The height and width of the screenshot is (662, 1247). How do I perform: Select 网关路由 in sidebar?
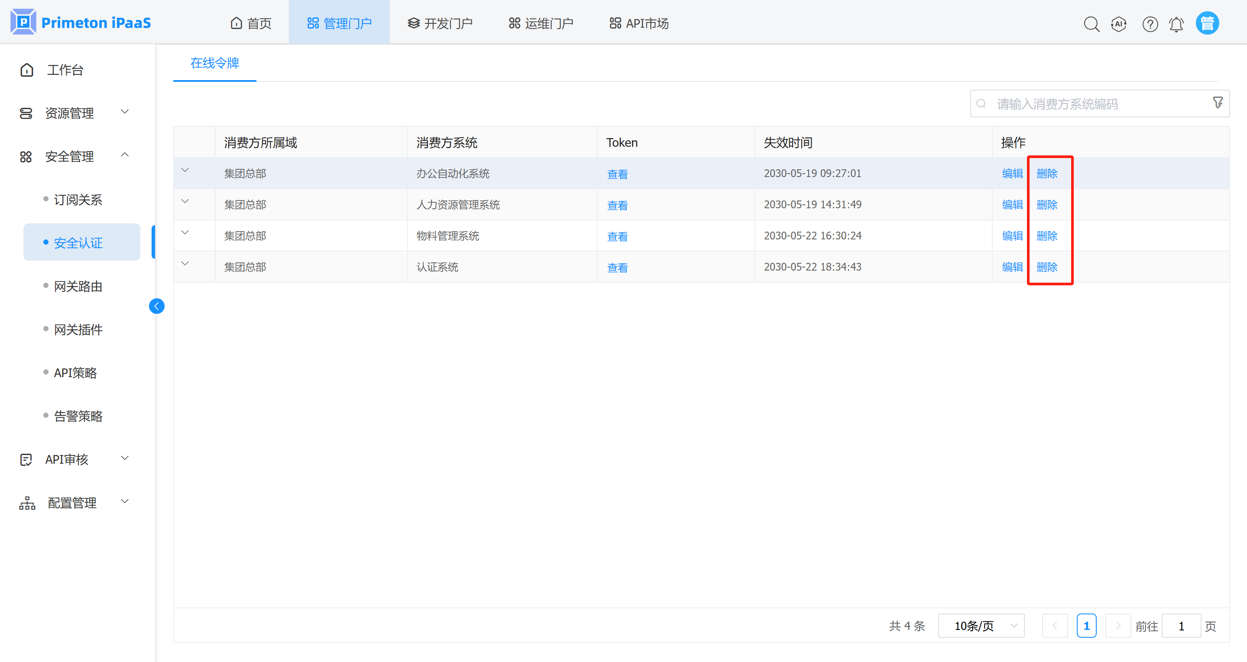[78, 286]
